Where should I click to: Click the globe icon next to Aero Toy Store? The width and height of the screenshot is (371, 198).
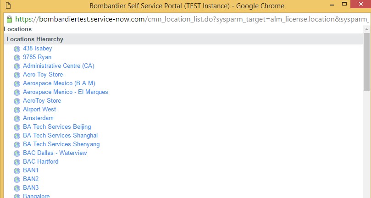[x=17, y=75]
